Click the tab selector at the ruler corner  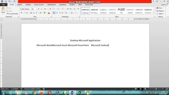pos(1,19)
